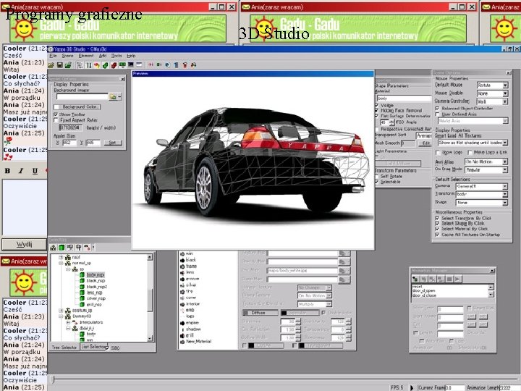
Task: Click italic icon in Gadu-Gadu chat window
Action: pyautogui.click(x=21, y=171)
